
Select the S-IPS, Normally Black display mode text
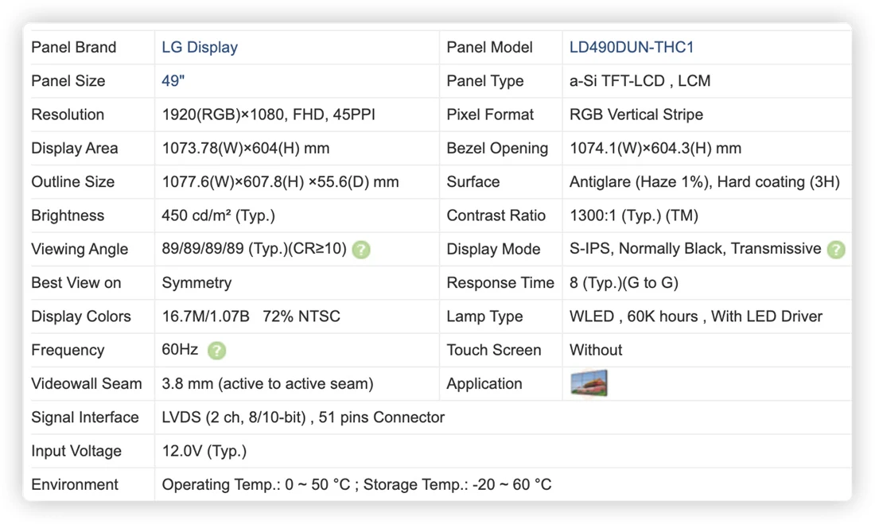point(695,249)
